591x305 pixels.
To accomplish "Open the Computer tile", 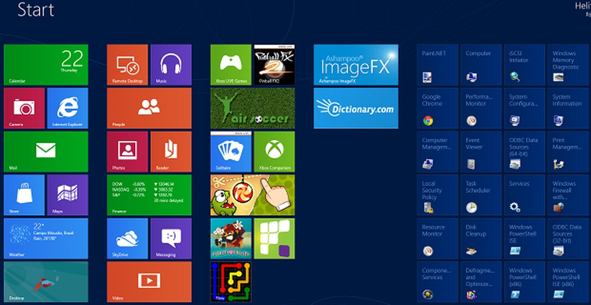I will click(481, 65).
